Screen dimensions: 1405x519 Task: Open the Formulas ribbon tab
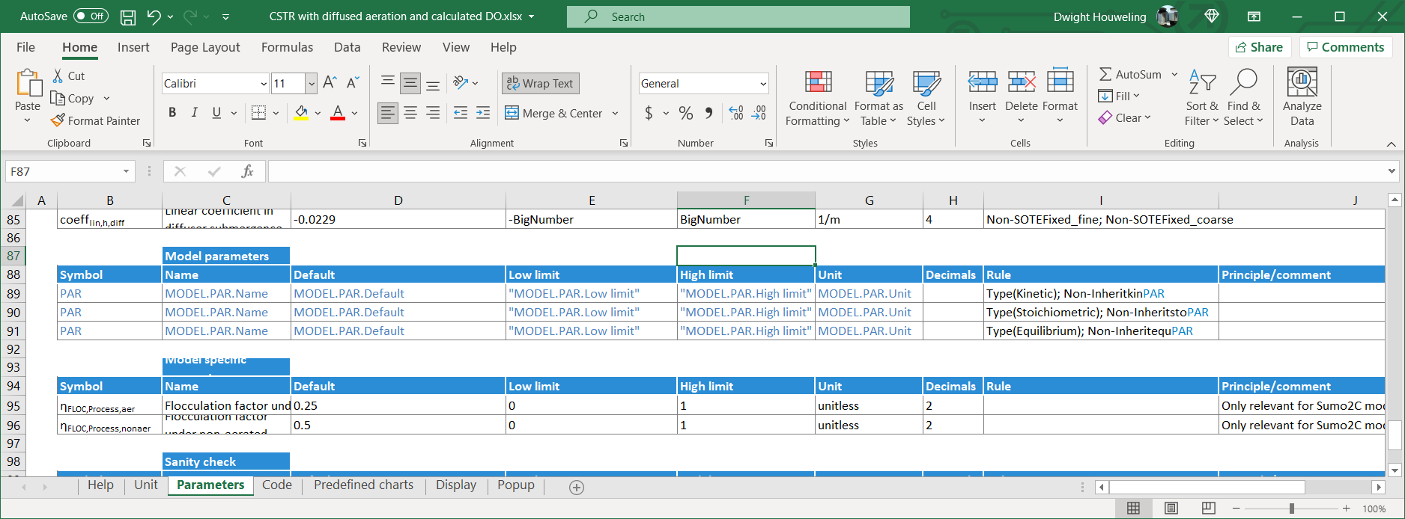[287, 47]
